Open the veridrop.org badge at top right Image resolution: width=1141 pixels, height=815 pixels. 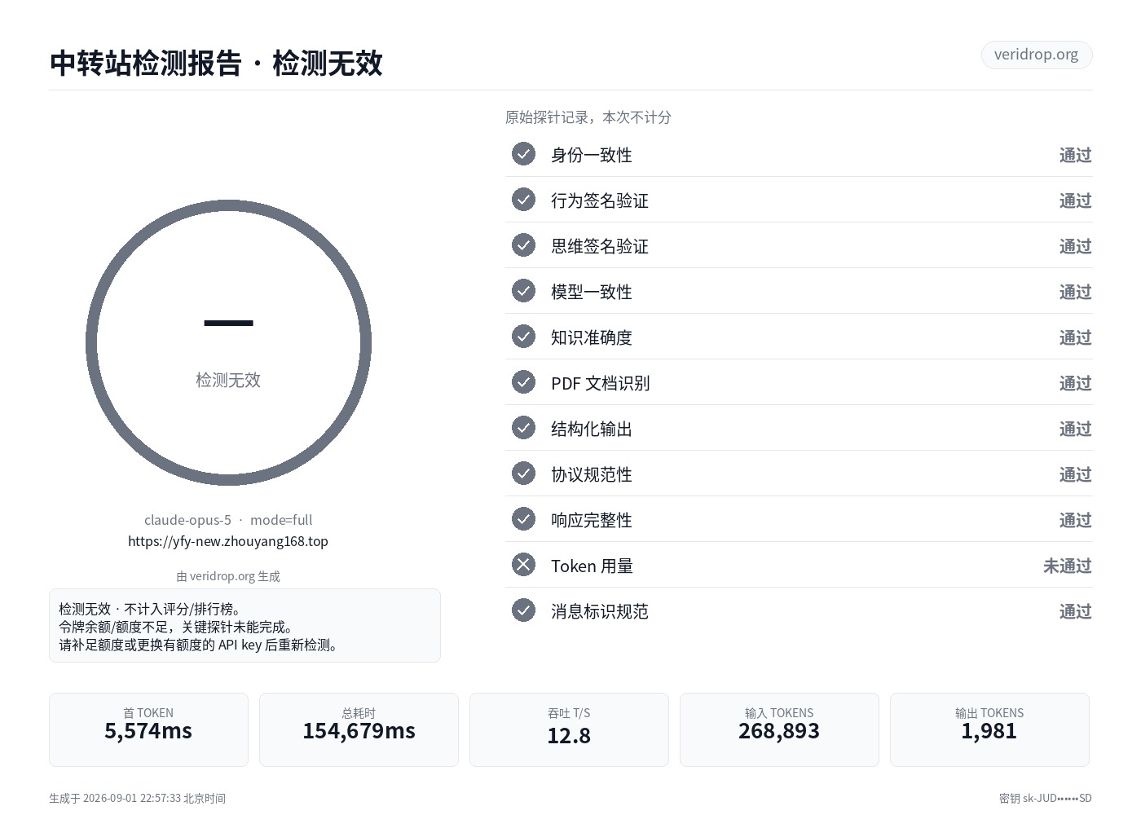(1036, 55)
